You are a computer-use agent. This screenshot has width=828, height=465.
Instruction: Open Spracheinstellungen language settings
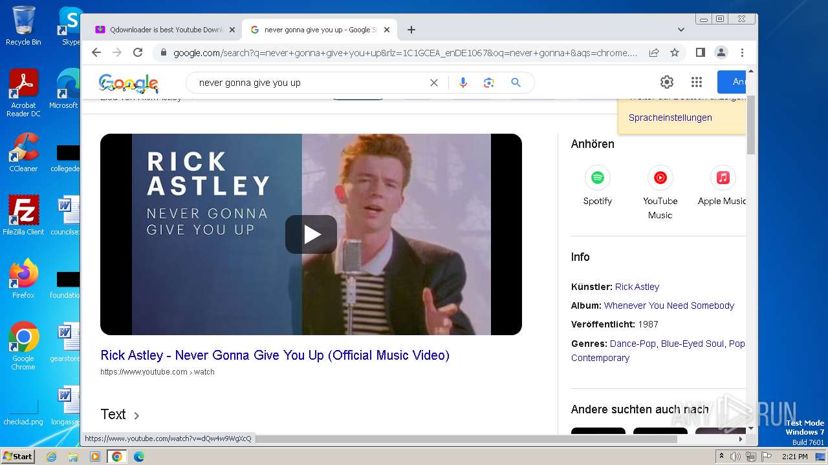pos(670,118)
